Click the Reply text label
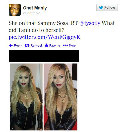 pyautogui.click(x=18, y=46)
